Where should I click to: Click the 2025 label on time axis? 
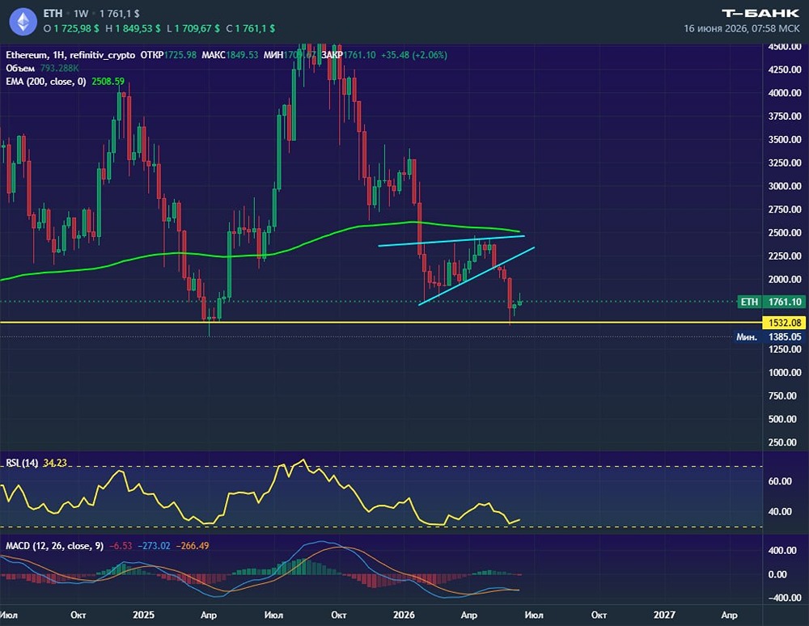[143, 615]
